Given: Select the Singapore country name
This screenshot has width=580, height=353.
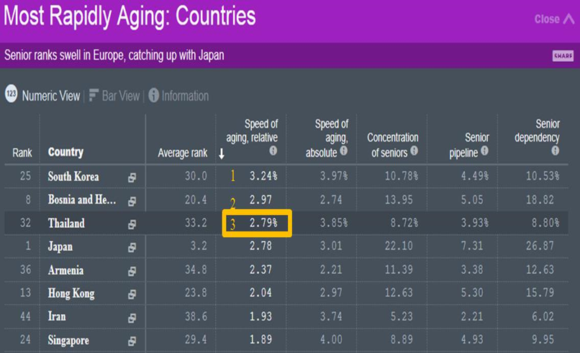Looking at the screenshot, I should (x=68, y=340).
